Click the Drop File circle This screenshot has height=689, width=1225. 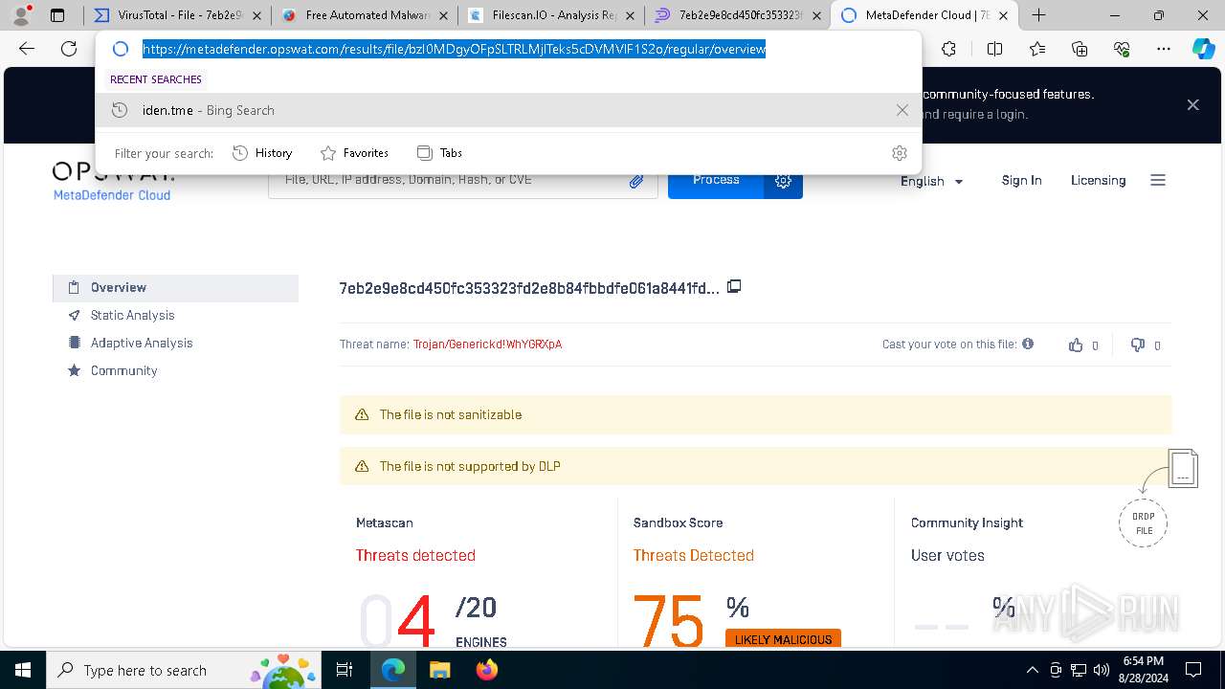pyautogui.click(x=1144, y=522)
